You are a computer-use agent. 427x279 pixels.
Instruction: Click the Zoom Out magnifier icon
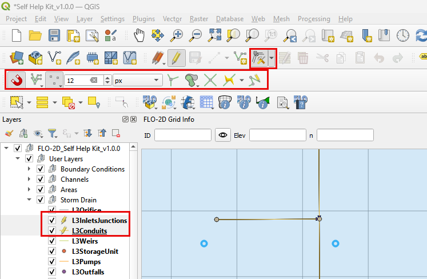click(195, 35)
